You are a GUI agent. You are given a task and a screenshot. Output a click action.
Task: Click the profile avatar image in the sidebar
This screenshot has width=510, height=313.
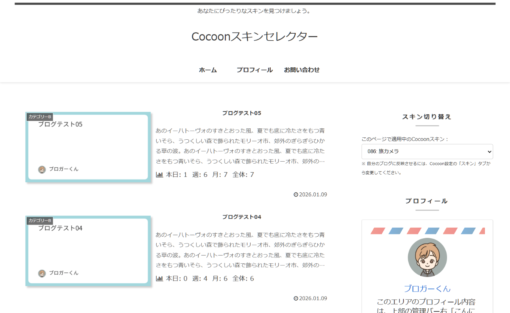coord(427,257)
